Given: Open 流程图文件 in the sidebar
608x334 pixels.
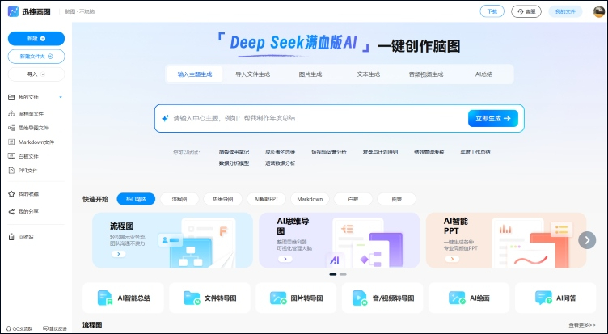Looking at the screenshot, I should (31, 114).
